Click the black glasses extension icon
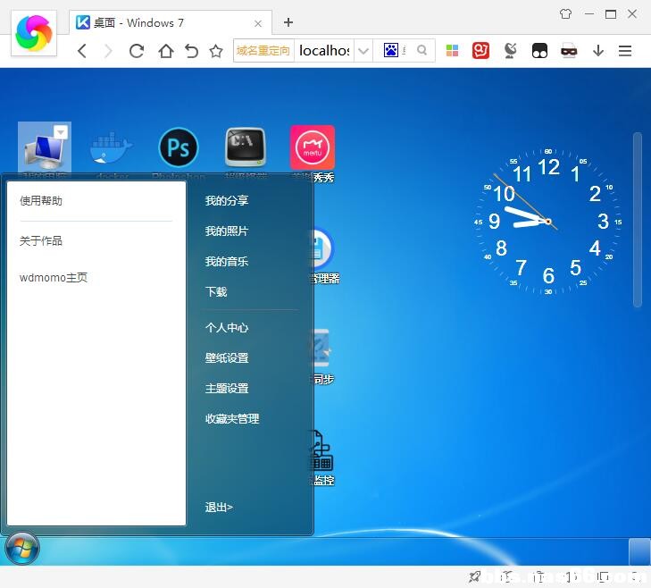The image size is (651, 588). click(539, 51)
